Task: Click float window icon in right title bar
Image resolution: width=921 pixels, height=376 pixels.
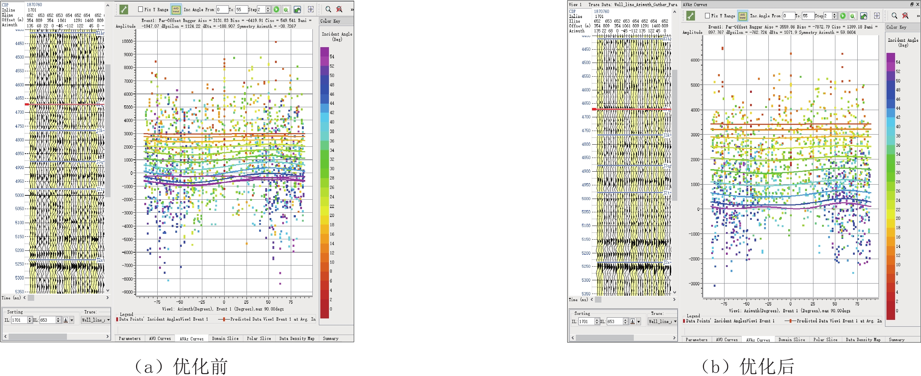Action: 912,4
